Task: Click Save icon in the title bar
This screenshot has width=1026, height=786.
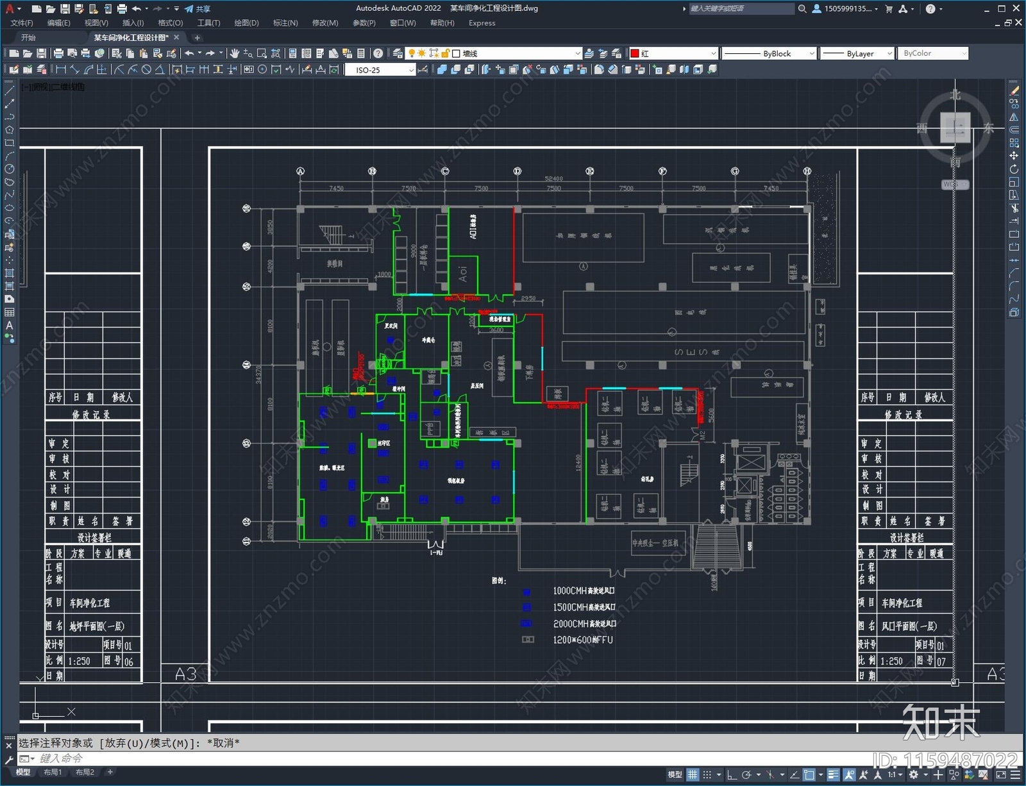Action: (x=65, y=9)
